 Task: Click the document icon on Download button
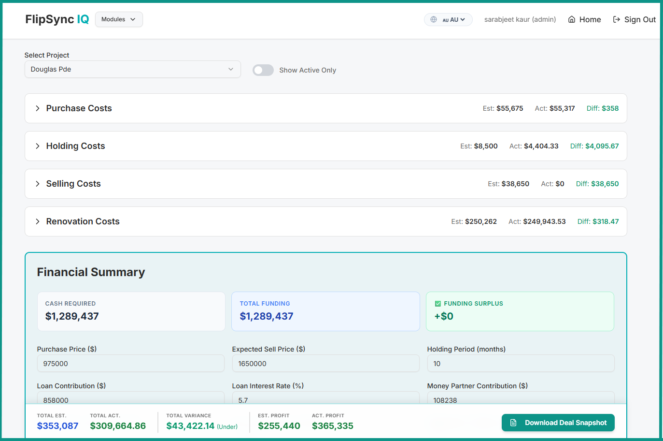513,423
